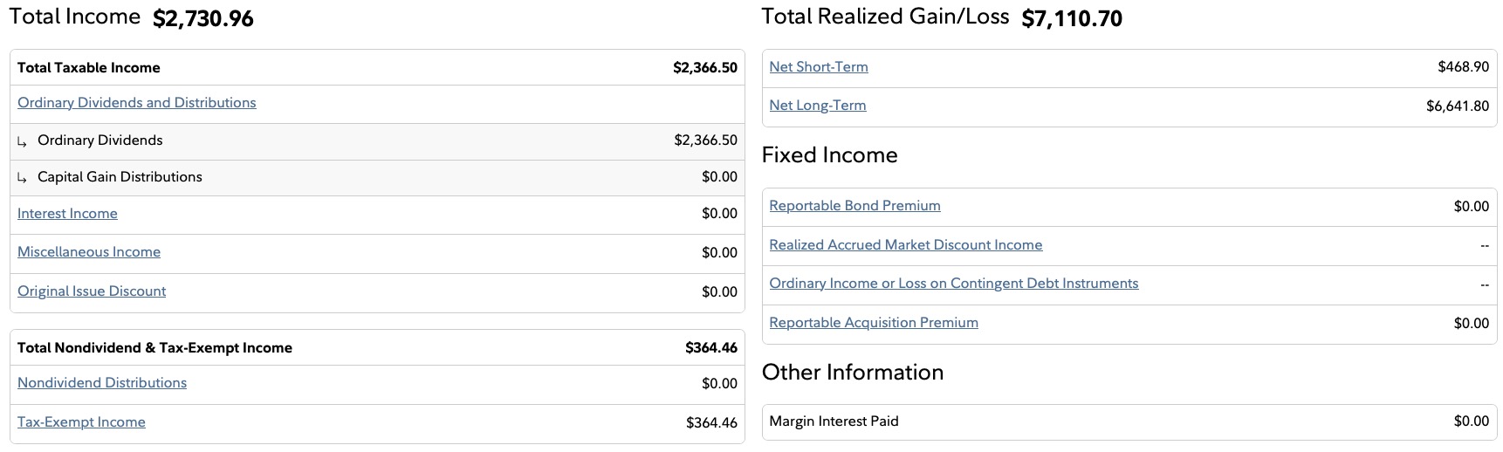View the Tax-Exempt Income link
The width and height of the screenshot is (1503, 452).
pos(81,422)
